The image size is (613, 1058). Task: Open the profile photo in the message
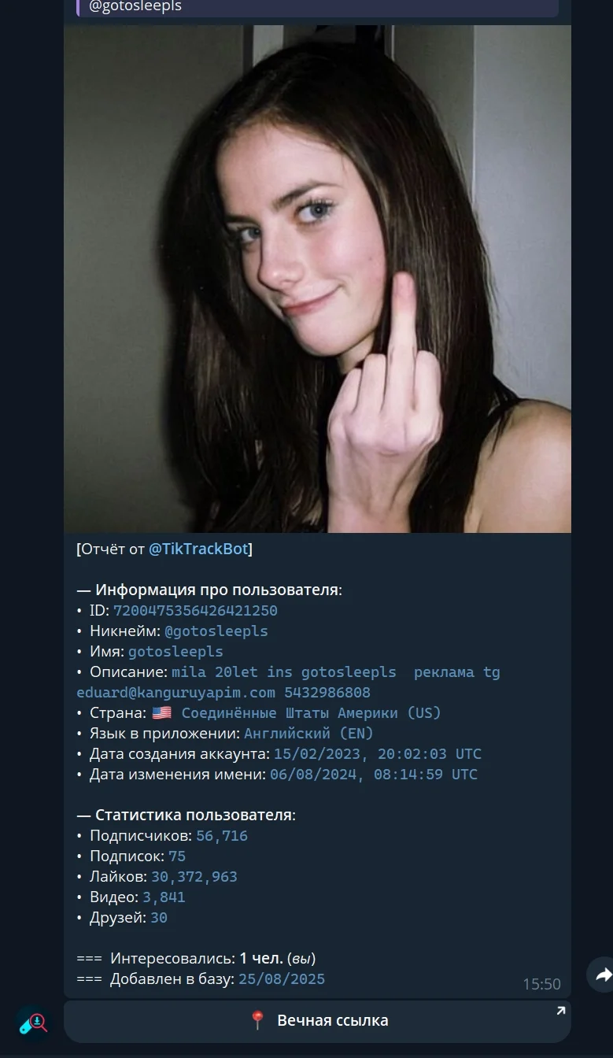click(317, 279)
